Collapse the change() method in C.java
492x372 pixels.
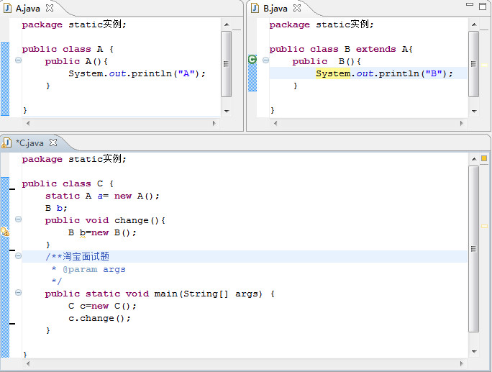click(18, 220)
